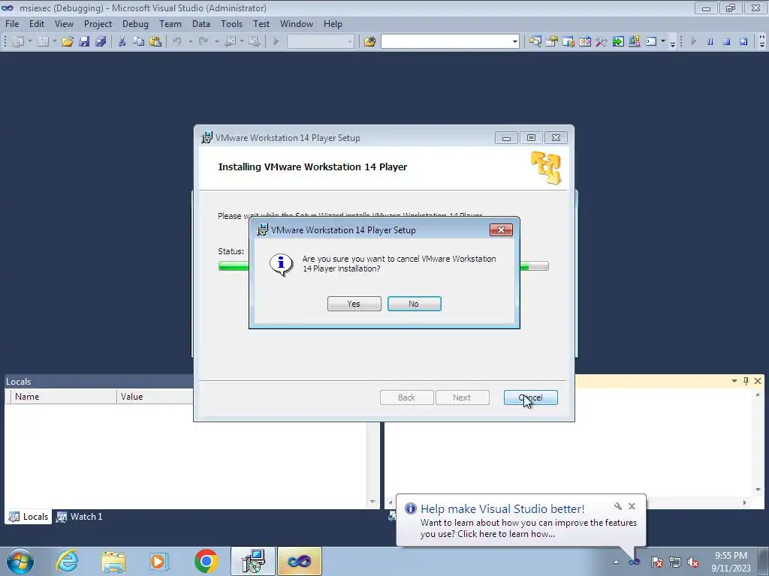Expand the New Project dropdown arrow

(29, 42)
